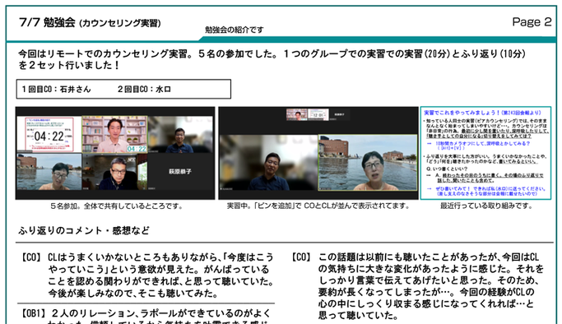The image size is (562, 324).
Task: Click the blue link 10秒間カメラオフにして
Action: (x=482, y=143)
